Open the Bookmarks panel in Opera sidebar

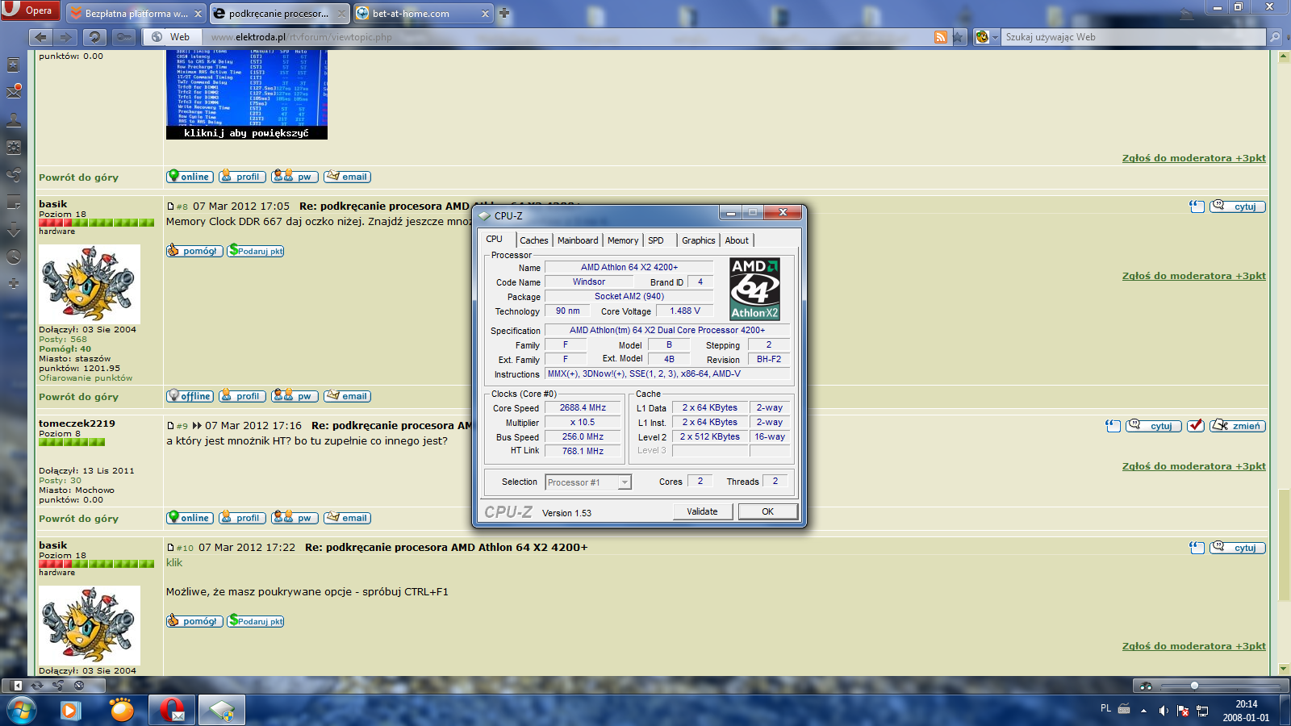click(14, 65)
